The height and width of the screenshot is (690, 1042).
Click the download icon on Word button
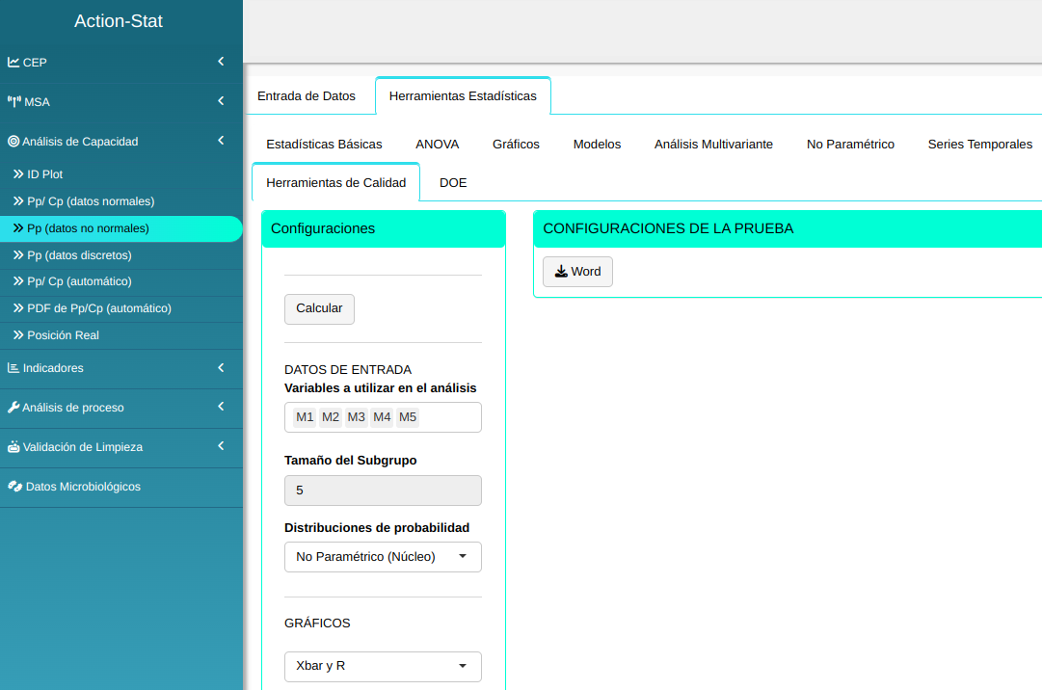[x=561, y=272]
